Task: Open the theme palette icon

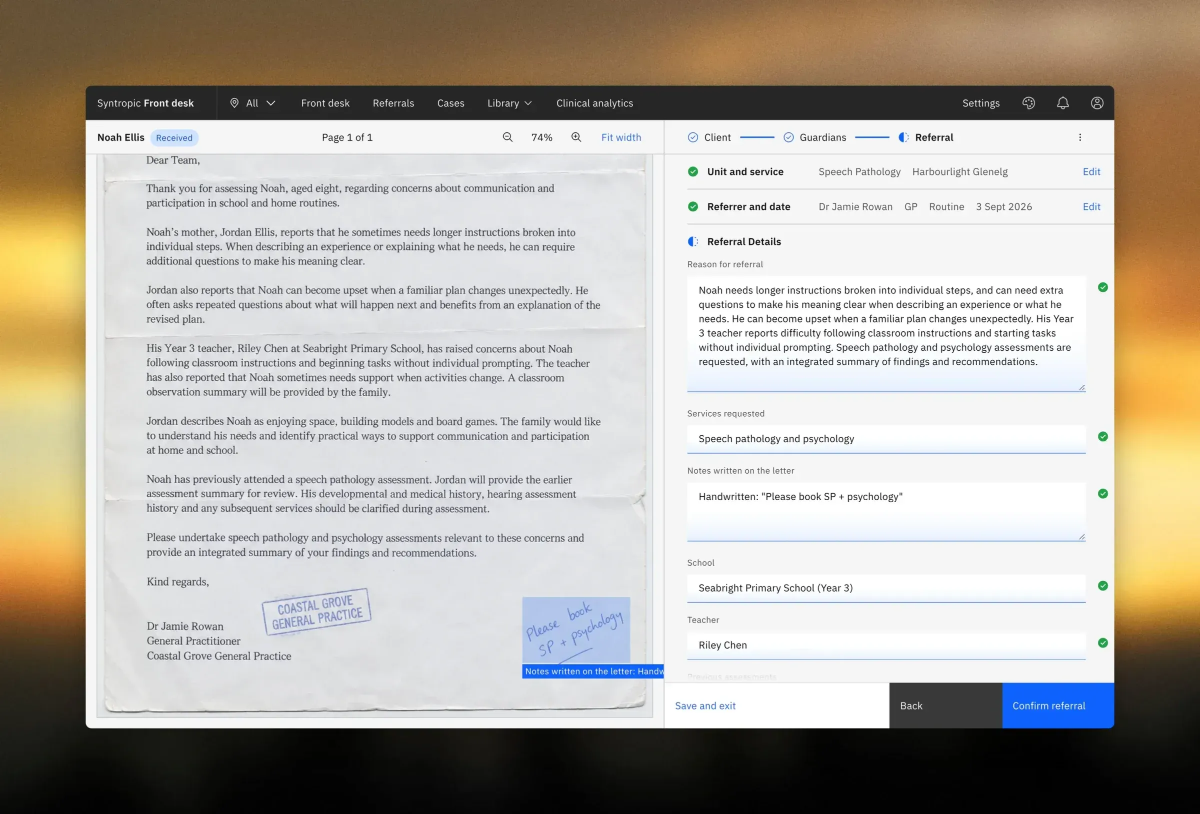Action: 1028,103
